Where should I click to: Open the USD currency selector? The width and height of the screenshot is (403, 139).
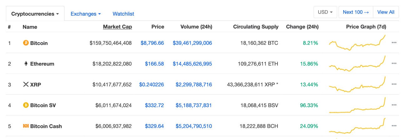pos(325,12)
